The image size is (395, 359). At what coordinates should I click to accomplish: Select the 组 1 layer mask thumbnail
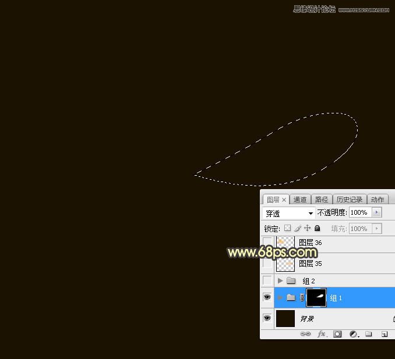click(316, 297)
